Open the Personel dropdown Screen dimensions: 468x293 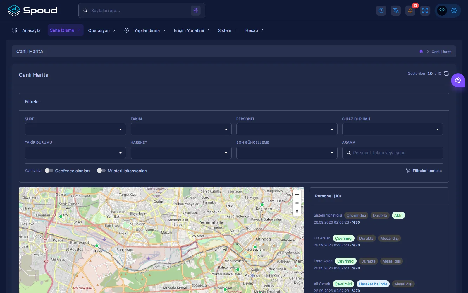click(287, 129)
